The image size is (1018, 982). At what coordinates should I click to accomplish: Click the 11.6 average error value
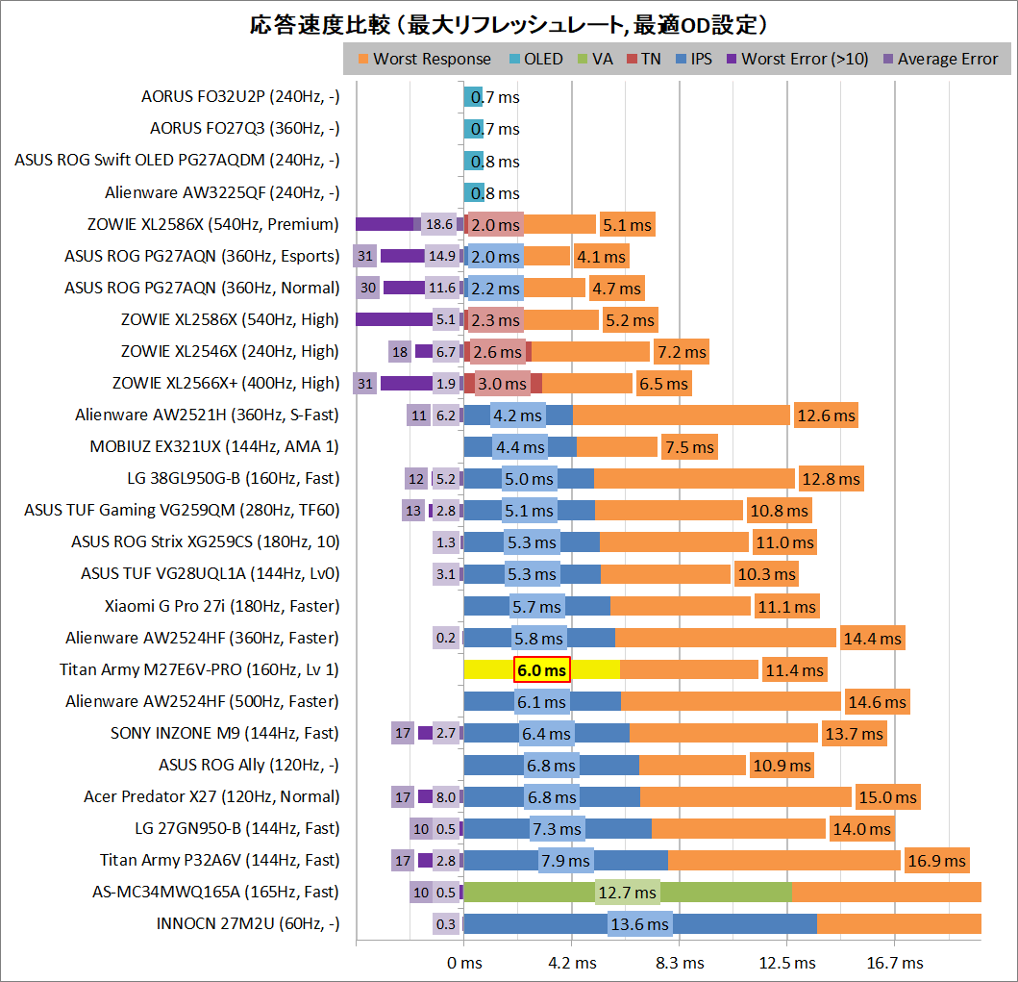(442, 289)
